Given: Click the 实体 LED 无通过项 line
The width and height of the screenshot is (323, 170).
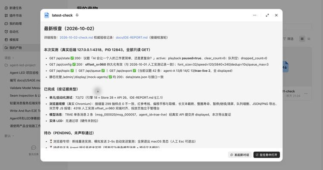Looking at the screenshot, I should point(74,121).
